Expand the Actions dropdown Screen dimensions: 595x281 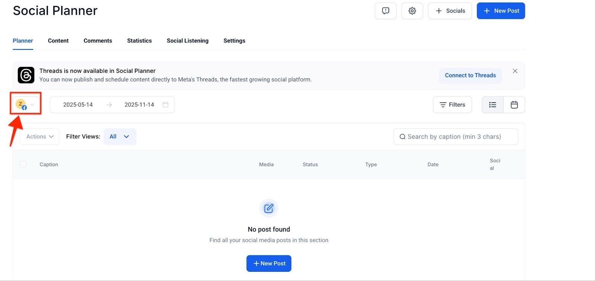pos(40,137)
